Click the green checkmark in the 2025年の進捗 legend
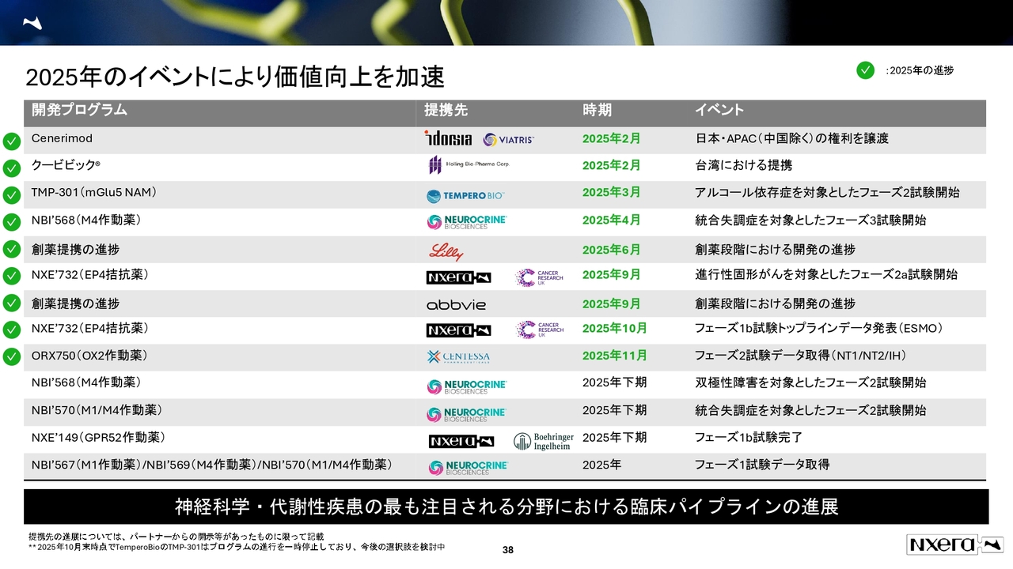The image size is (1013, 569). tap(865, 70)
